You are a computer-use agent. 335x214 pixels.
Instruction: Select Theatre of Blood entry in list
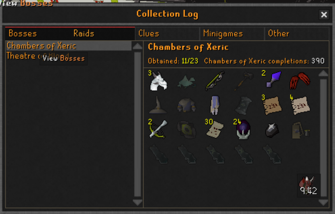[69, 56]
